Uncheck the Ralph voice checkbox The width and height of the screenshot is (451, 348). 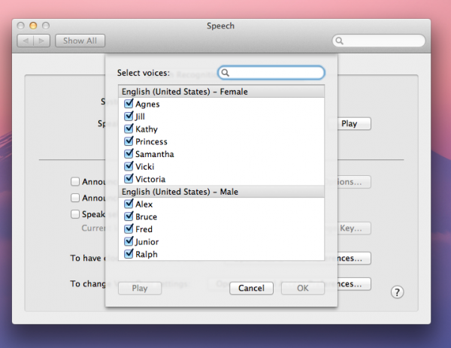click(129, 254)
